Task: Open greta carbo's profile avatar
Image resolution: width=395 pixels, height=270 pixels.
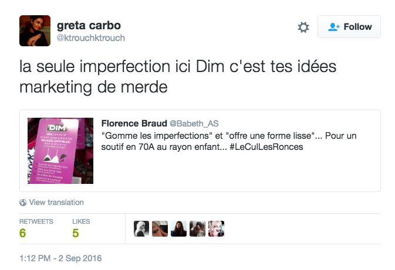Action: pos(35,30)
